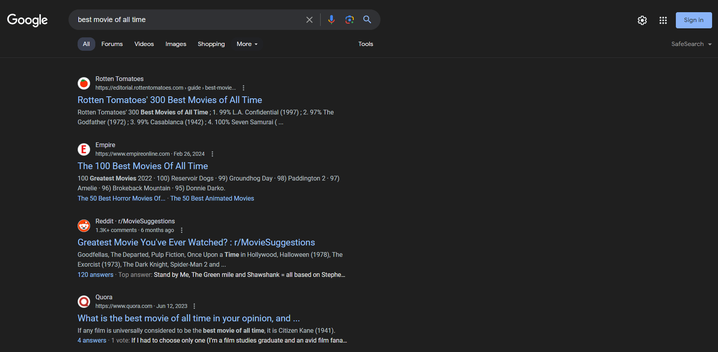Open Google apps grid icon
Screen dimensions: 718x352
pyautogui.click(x=663, y=20)
